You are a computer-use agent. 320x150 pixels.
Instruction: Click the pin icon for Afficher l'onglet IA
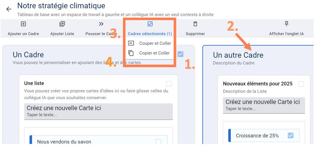tap(286, 24)
